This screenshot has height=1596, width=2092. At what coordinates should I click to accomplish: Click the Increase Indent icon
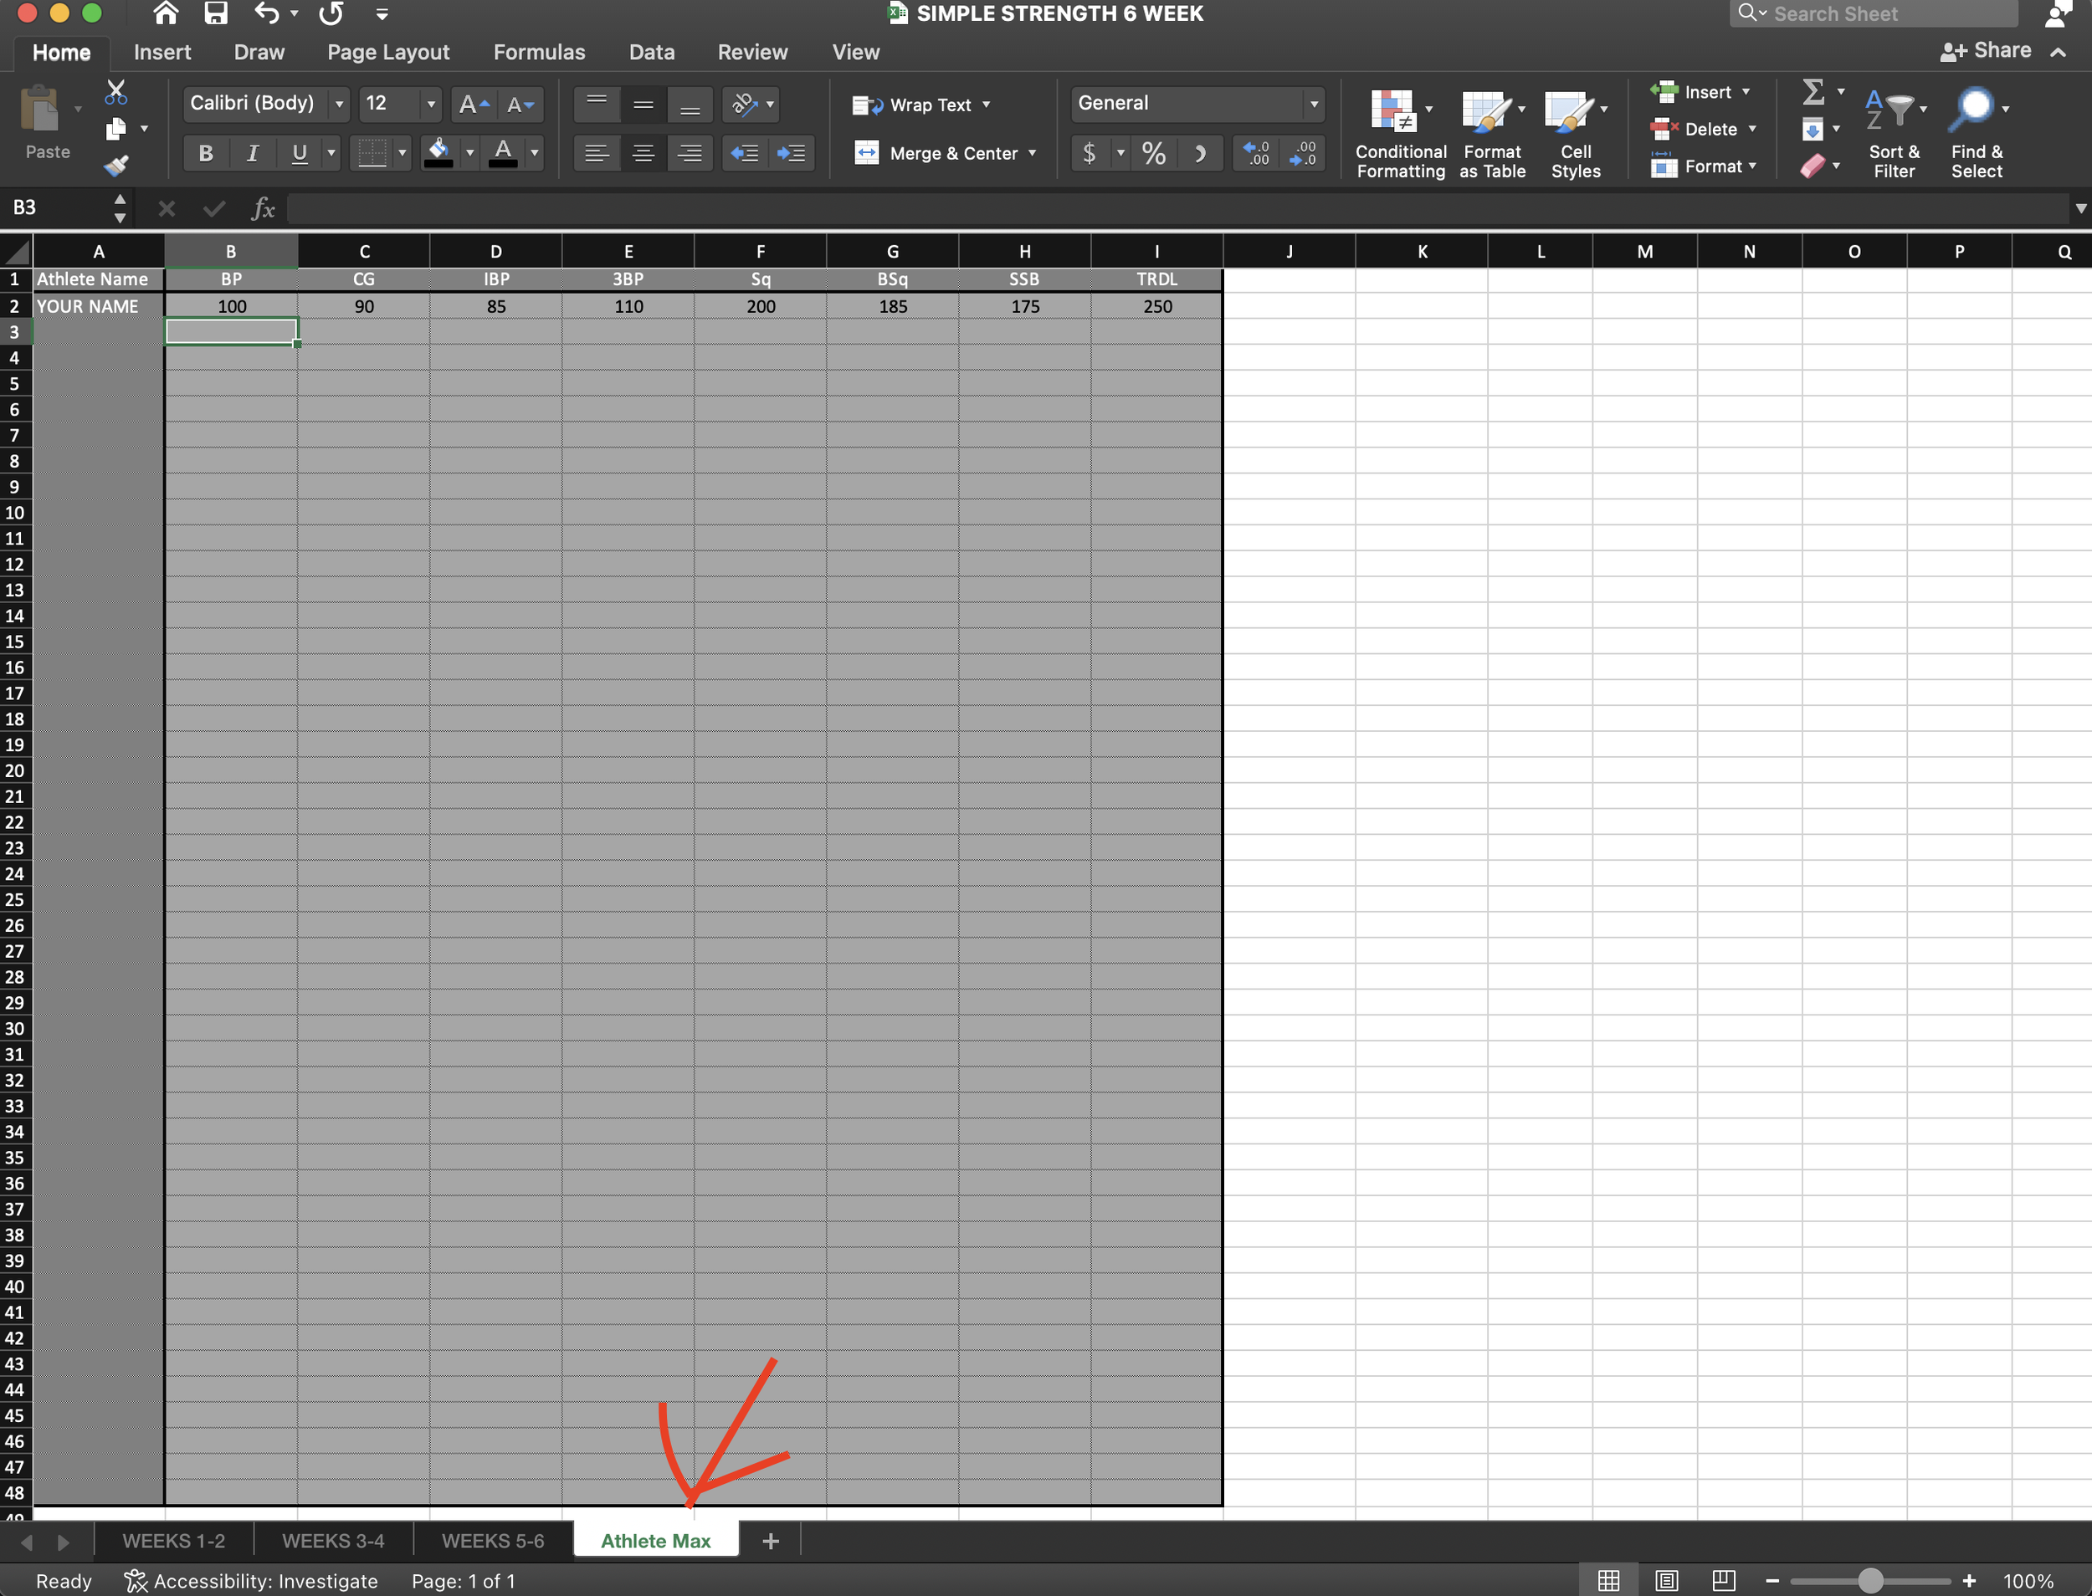pyautogui.click(x=791, y=153)
